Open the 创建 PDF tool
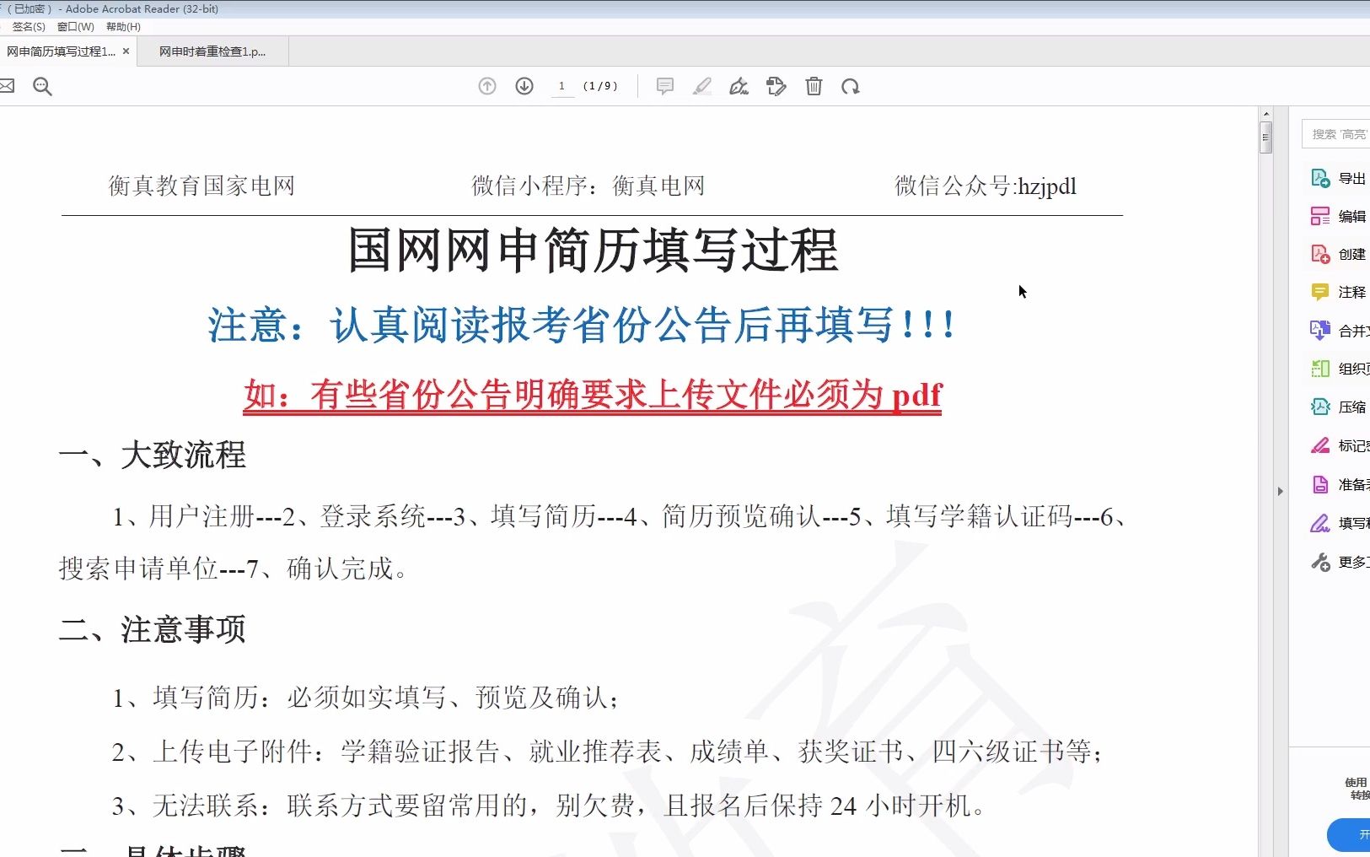 [1339, 254]
